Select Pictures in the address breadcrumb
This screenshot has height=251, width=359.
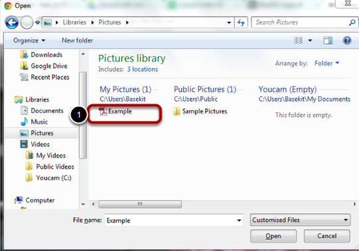(110, 23)
